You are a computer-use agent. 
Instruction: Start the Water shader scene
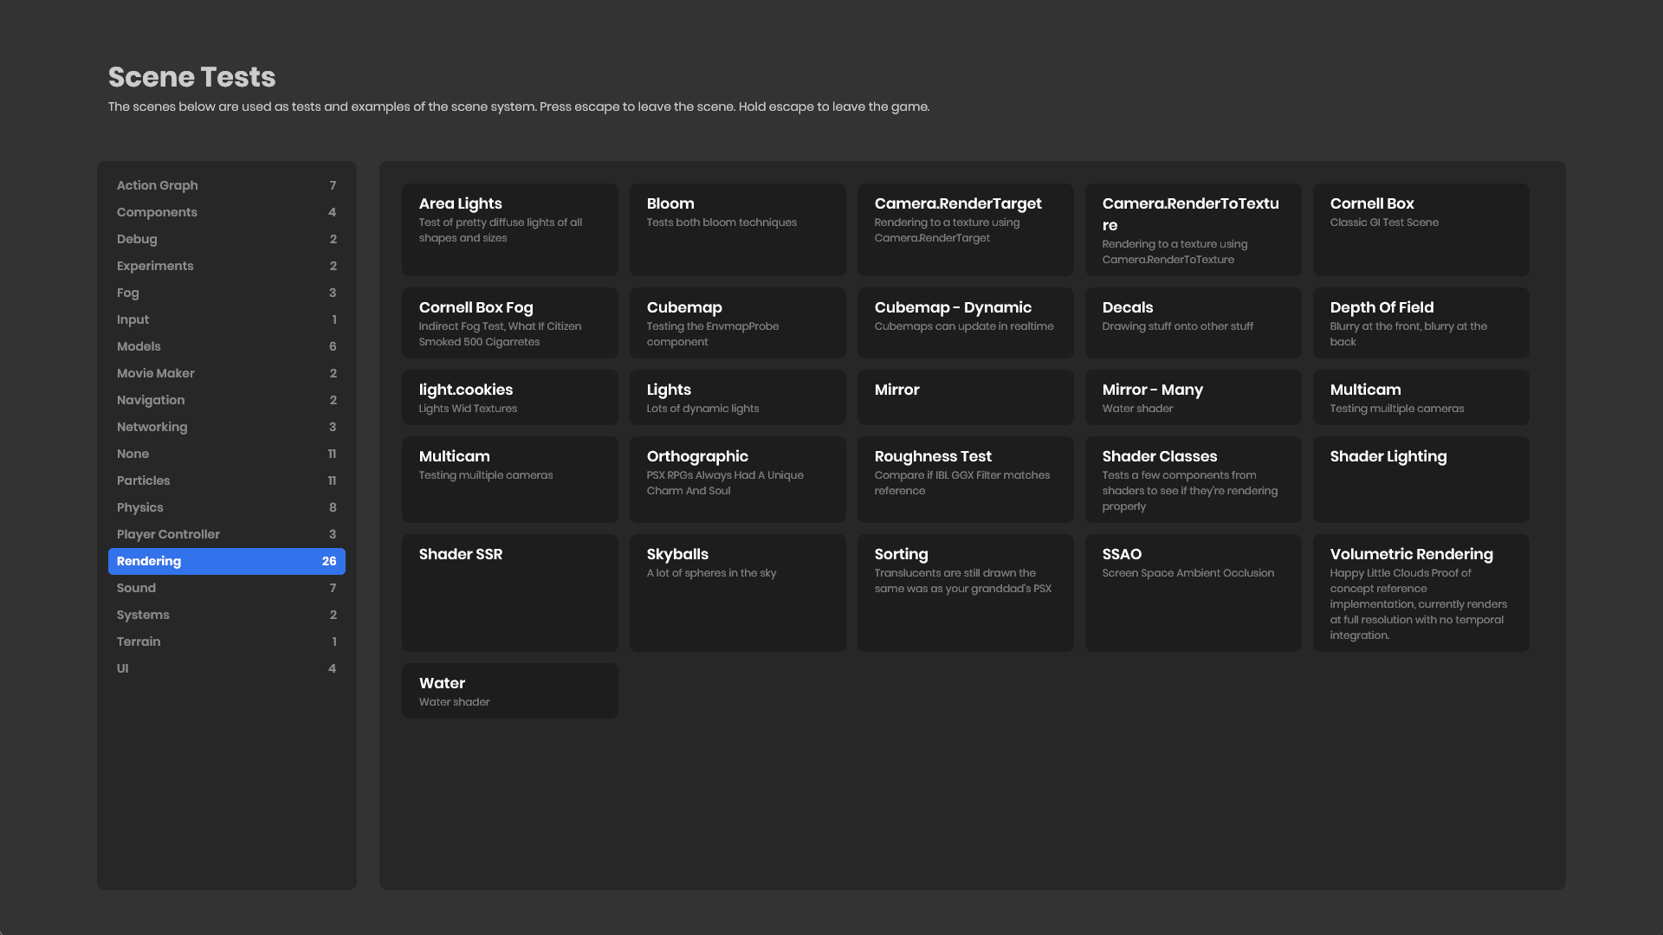point(509,691)
